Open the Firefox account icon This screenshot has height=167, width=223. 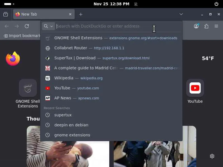(x=196, y=26)
